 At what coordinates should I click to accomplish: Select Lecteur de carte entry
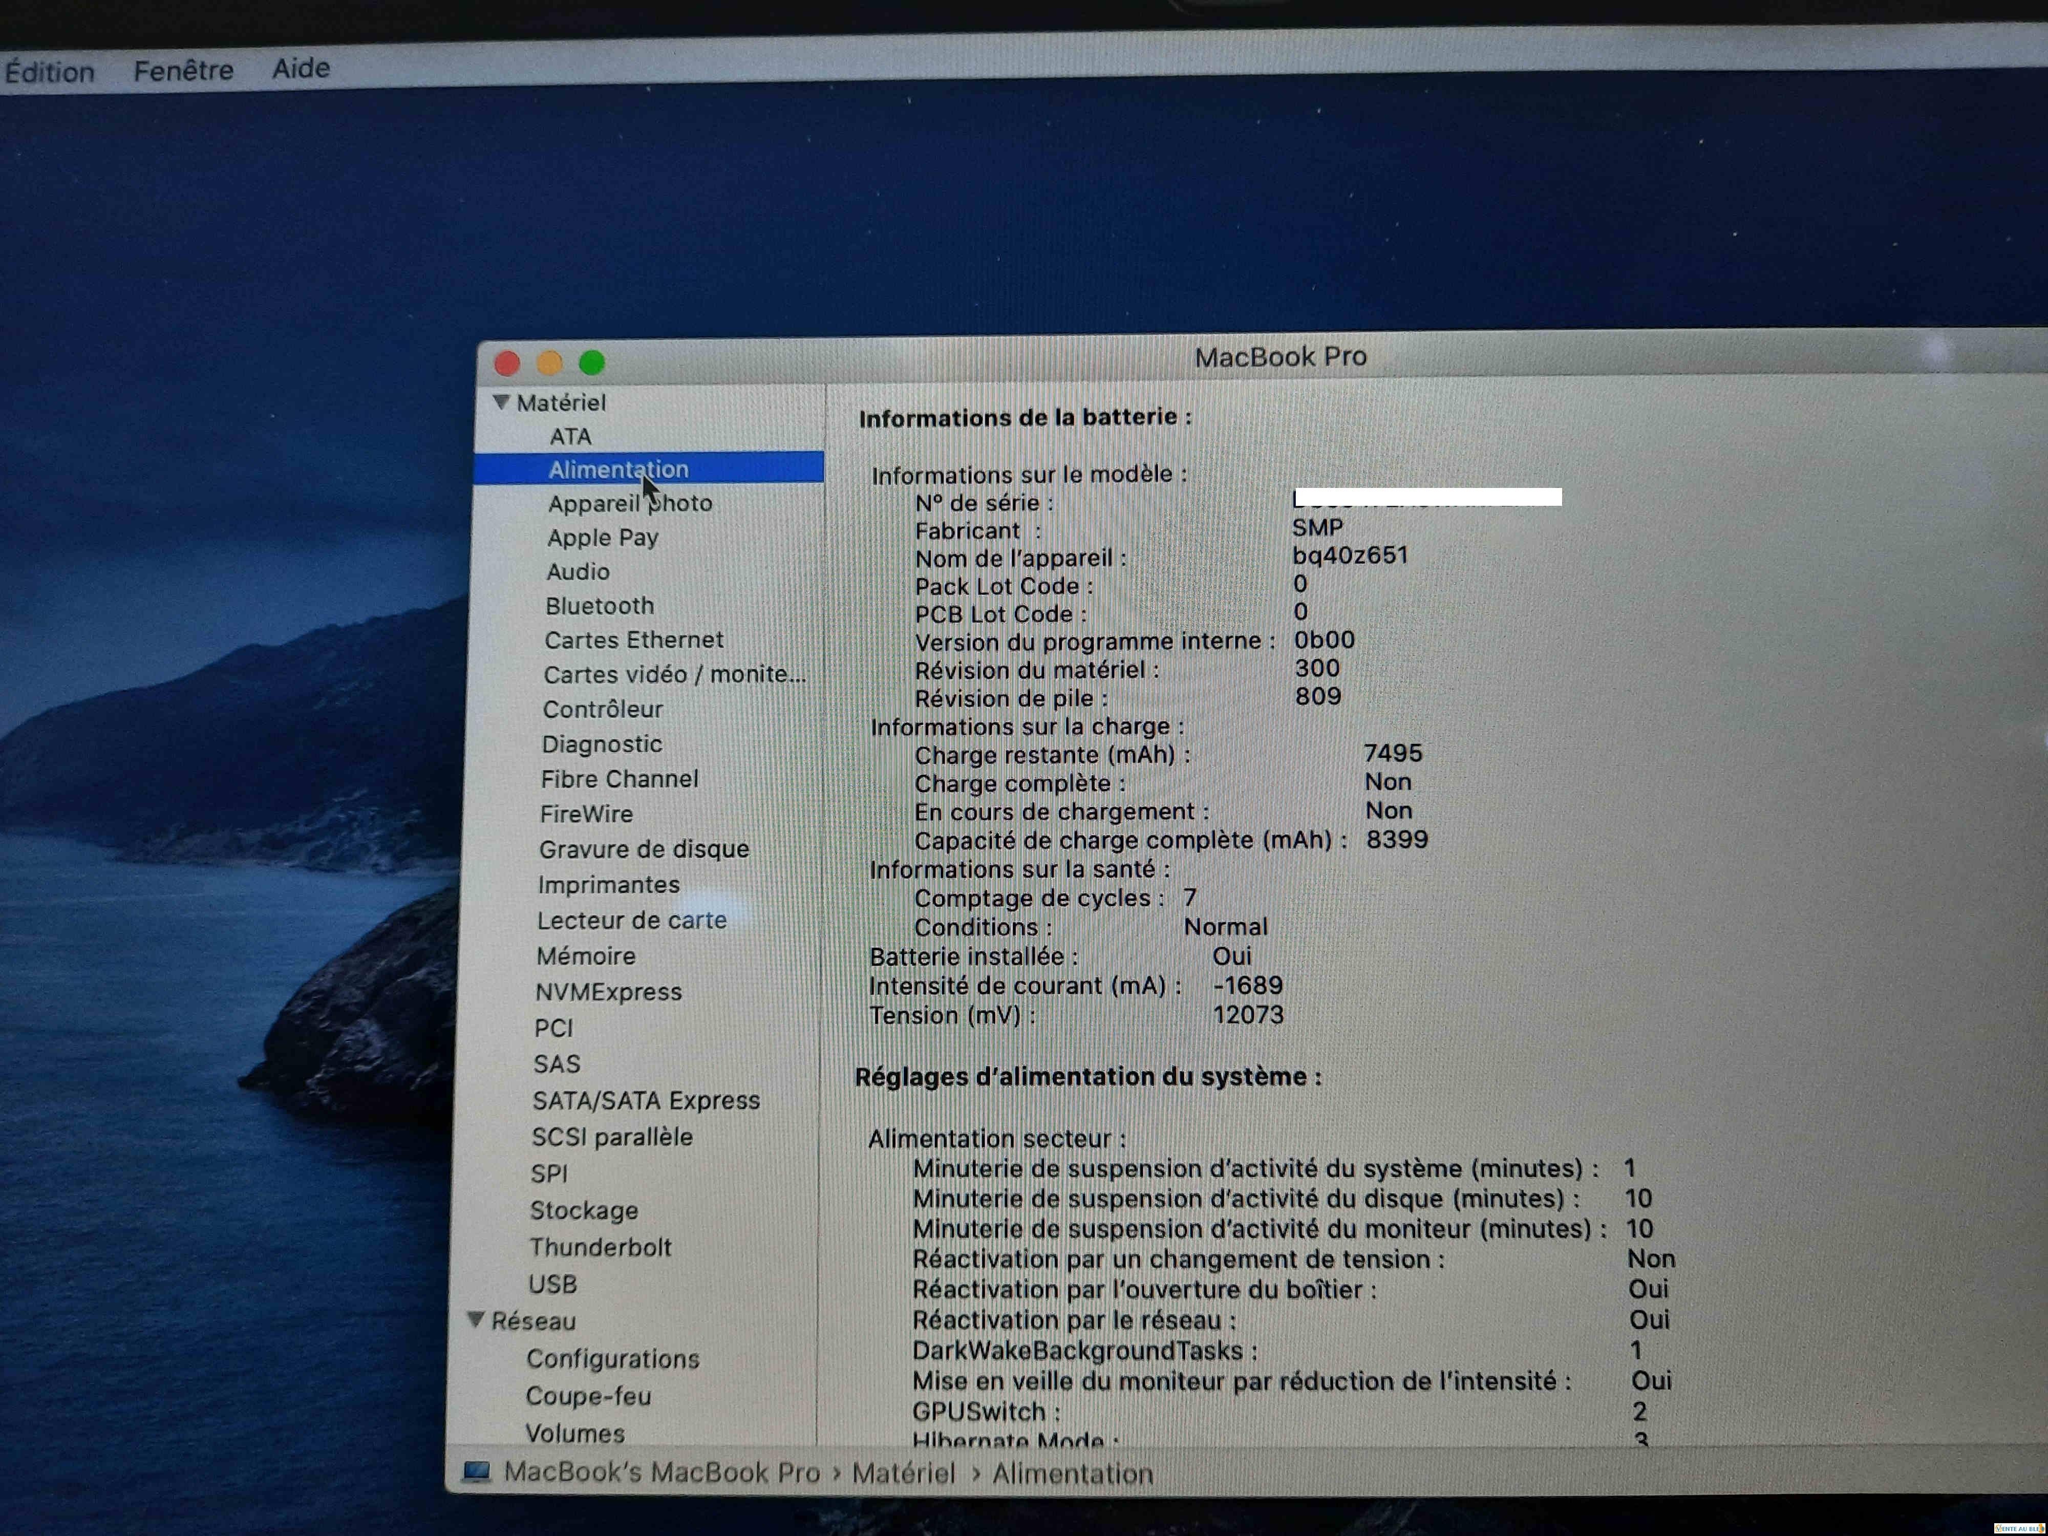(632, 921)
